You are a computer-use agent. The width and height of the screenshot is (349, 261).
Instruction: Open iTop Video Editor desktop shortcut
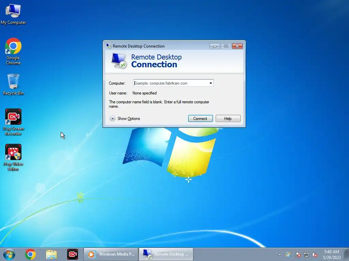pos(13,157)
